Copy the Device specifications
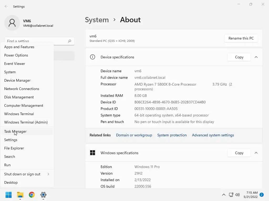This screenshot has width=269, height=201. click(x=239, y=57)
